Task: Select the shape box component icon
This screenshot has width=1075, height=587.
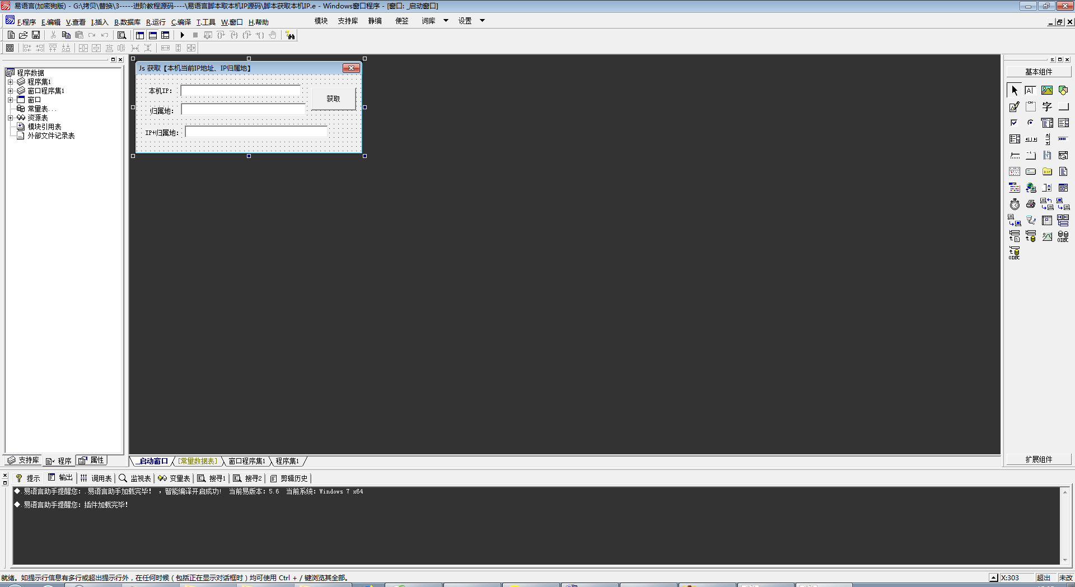Action: (x=1063, y=90)
